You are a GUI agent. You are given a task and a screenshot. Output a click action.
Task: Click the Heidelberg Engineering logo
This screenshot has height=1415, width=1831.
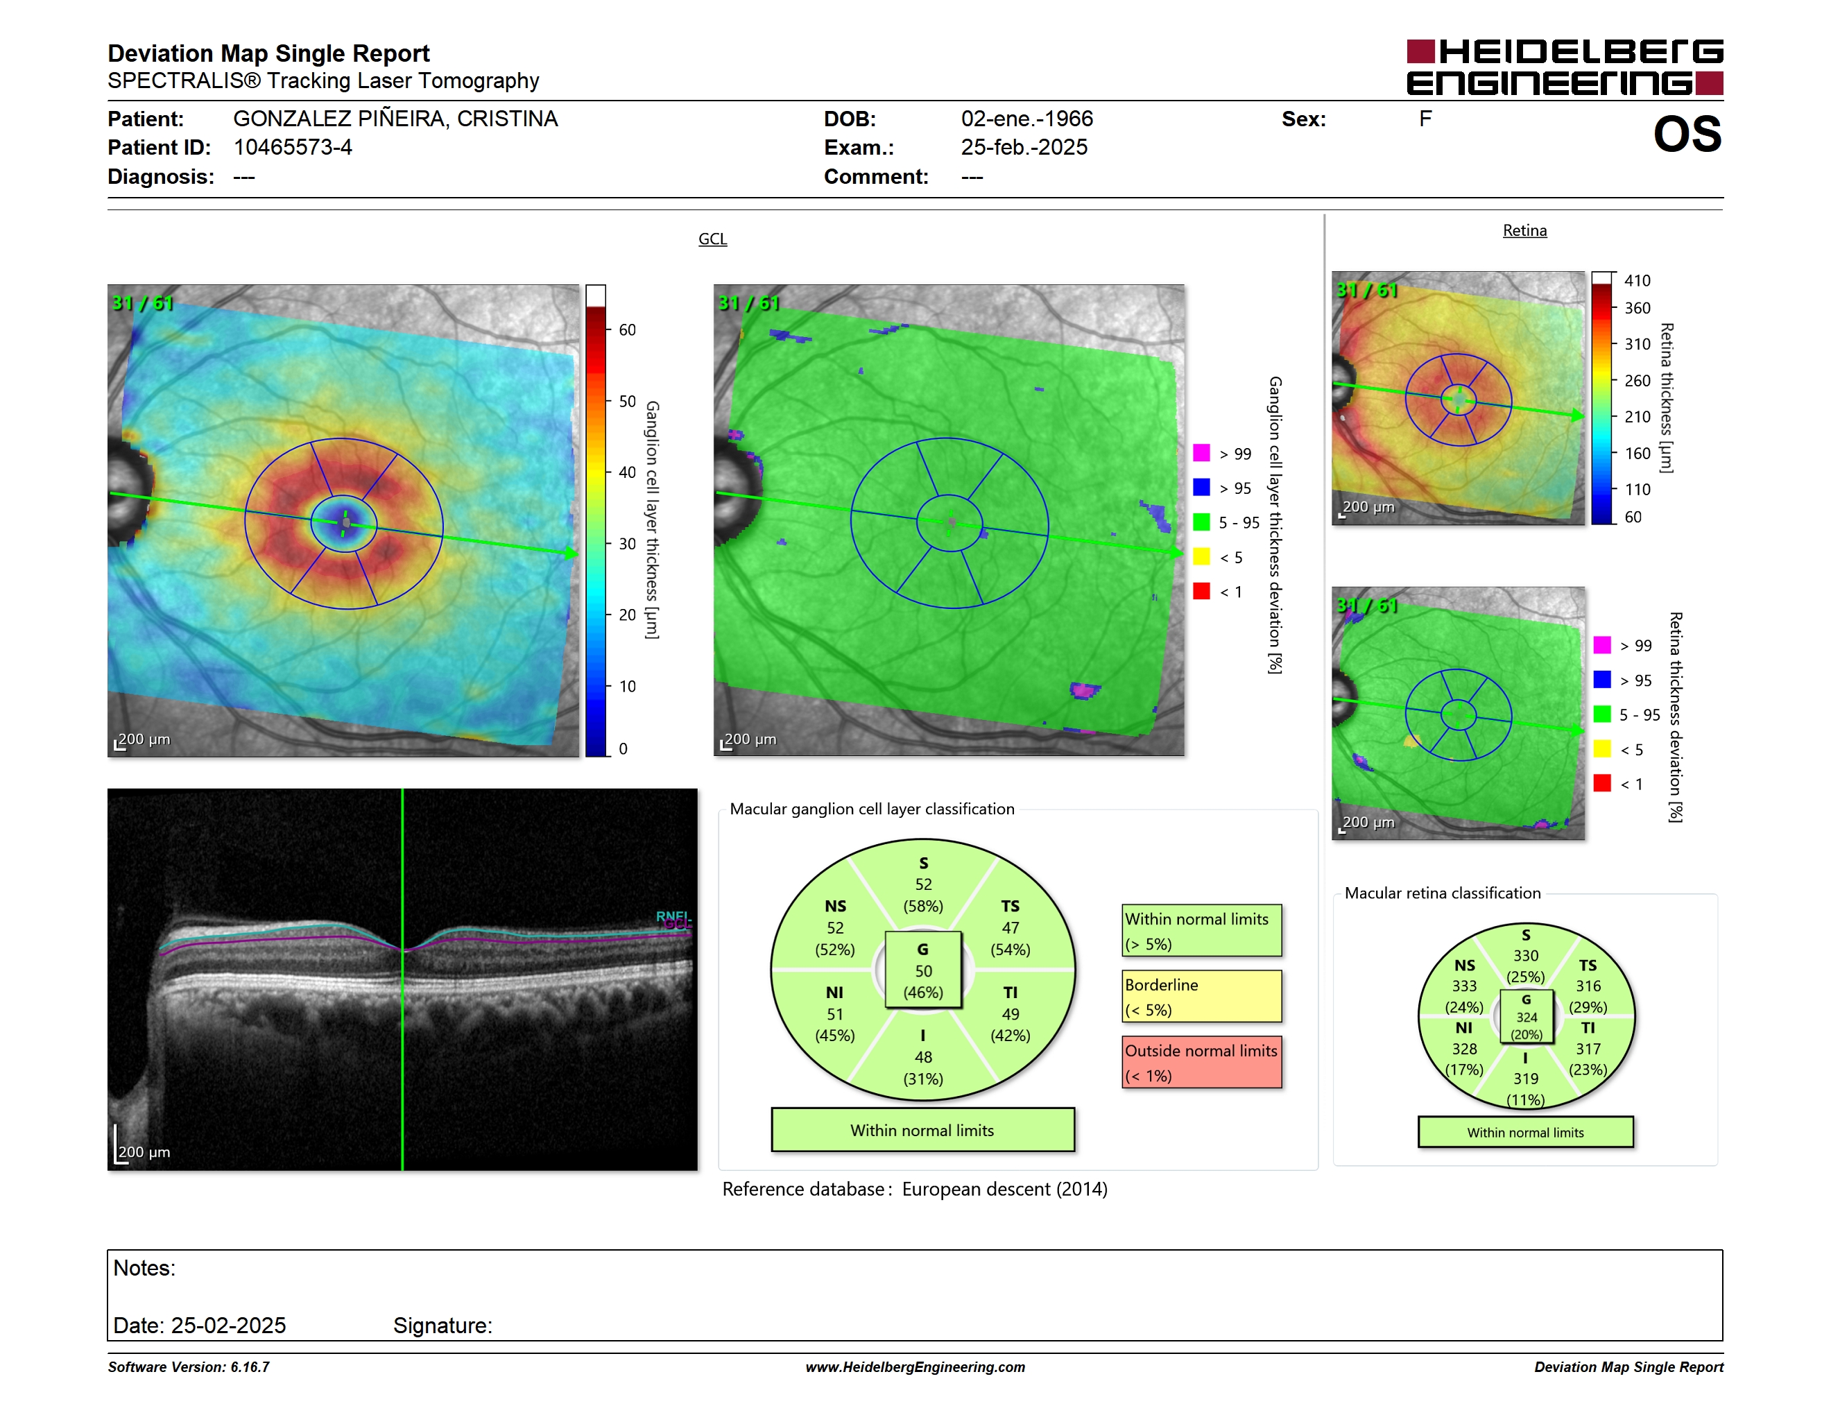pyautogui.click(x=1565, y=67)
